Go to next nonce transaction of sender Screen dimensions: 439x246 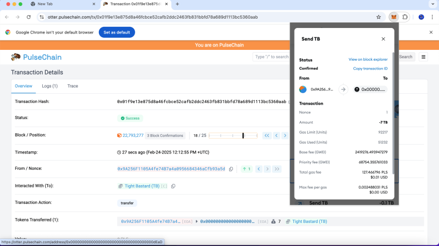pyautogui.click(x=268, y=169)
